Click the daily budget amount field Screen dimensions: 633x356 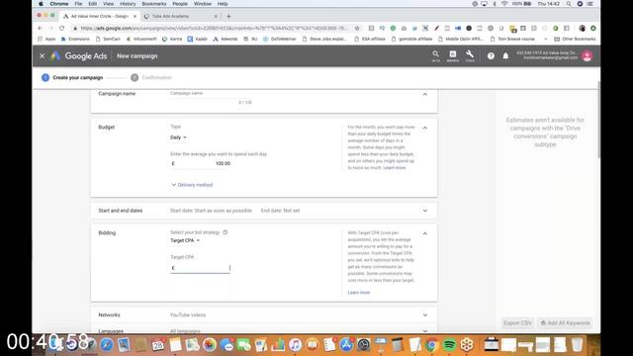point(200,163)
